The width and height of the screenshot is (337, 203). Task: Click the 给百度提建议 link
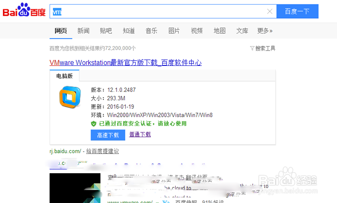click(x=103, y=151)
